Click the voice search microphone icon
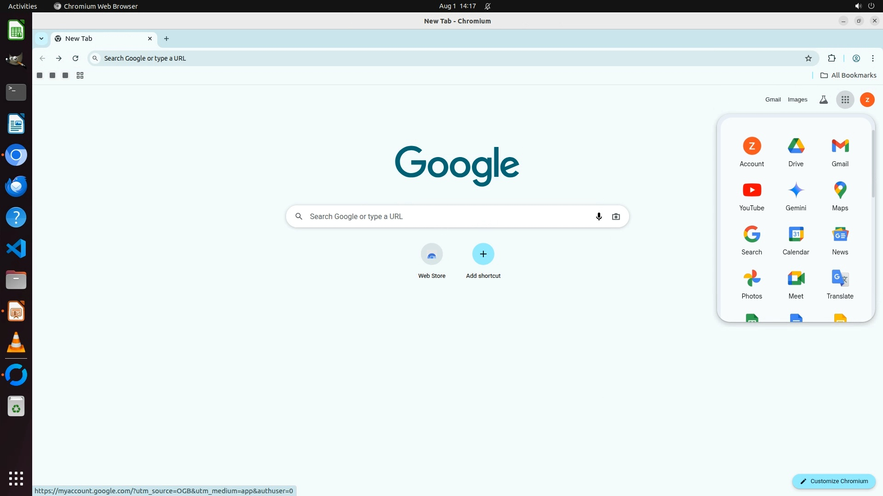The height and width of the screenshot is (496, 883). pyautogui.click(x=598, y=216)
